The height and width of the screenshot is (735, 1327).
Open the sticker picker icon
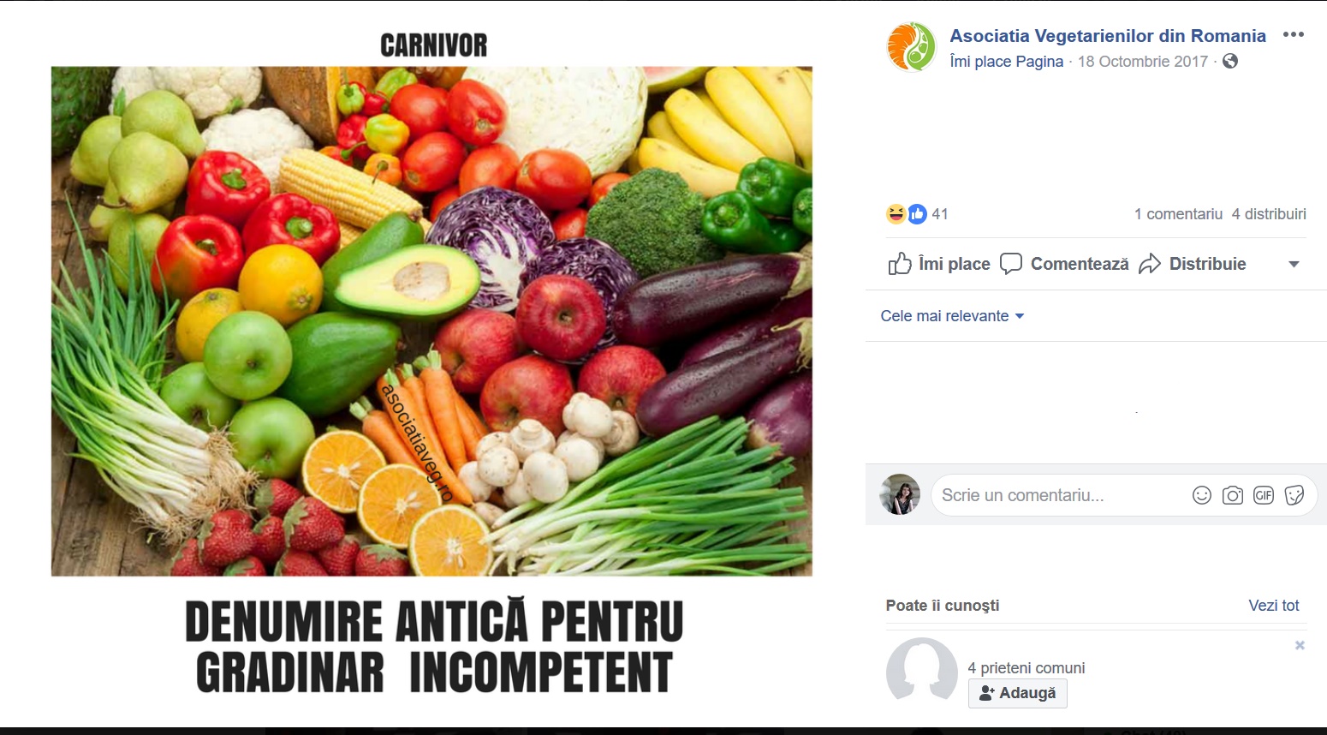1294,495
